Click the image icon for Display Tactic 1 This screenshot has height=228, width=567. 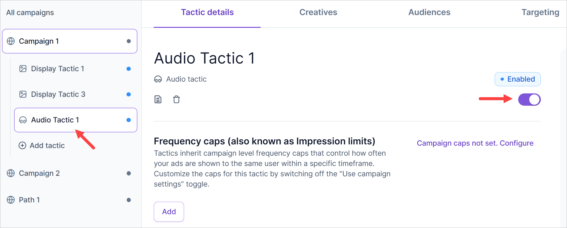23,69
